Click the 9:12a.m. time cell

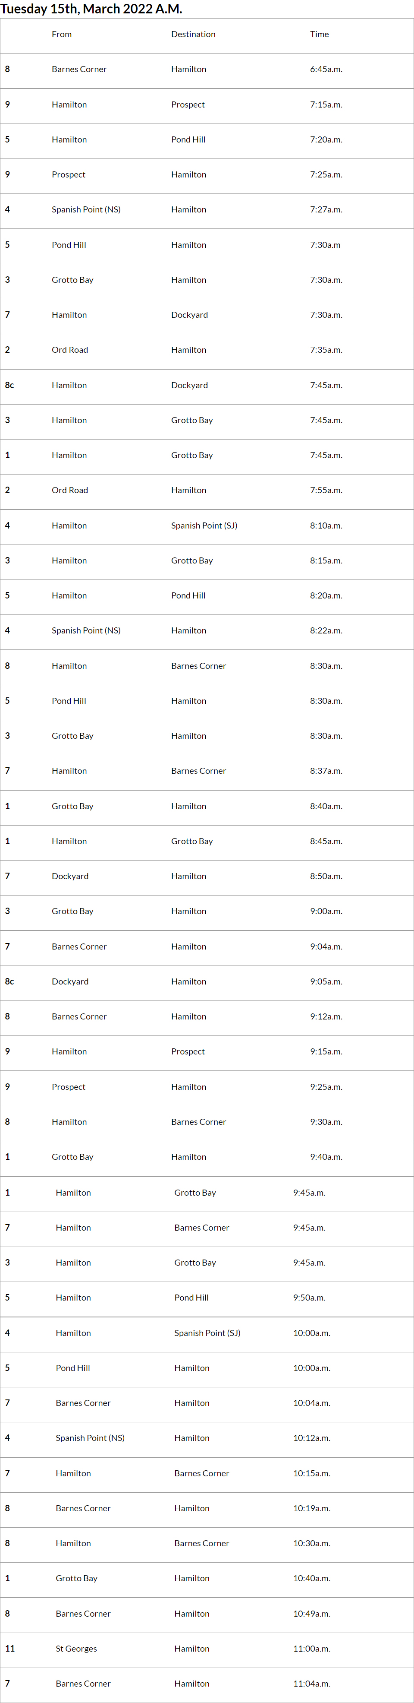326,1016
